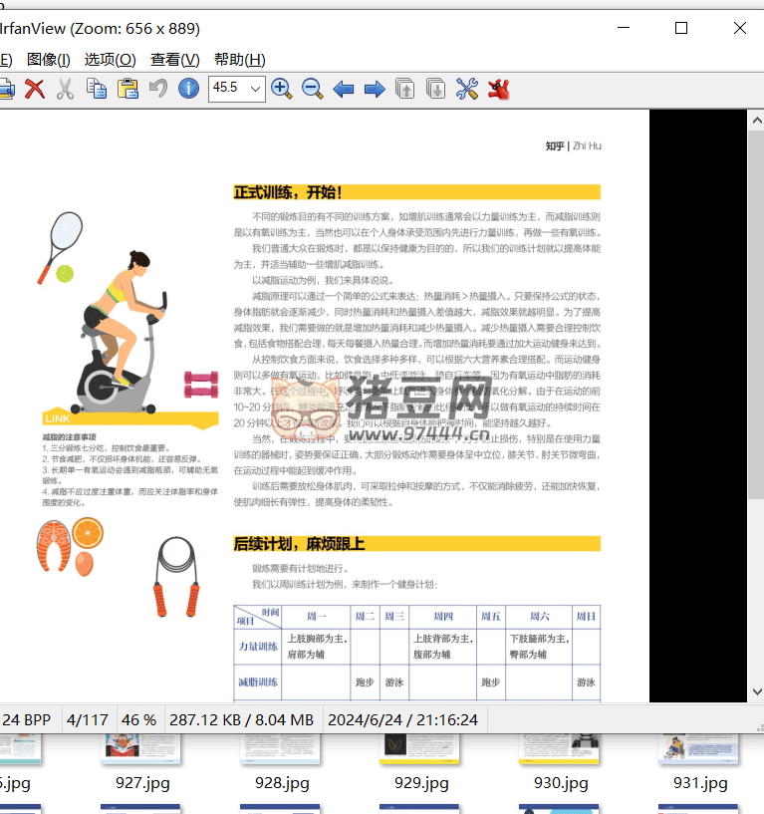Click the next page icon in toolbar

(x=436, y=89)
